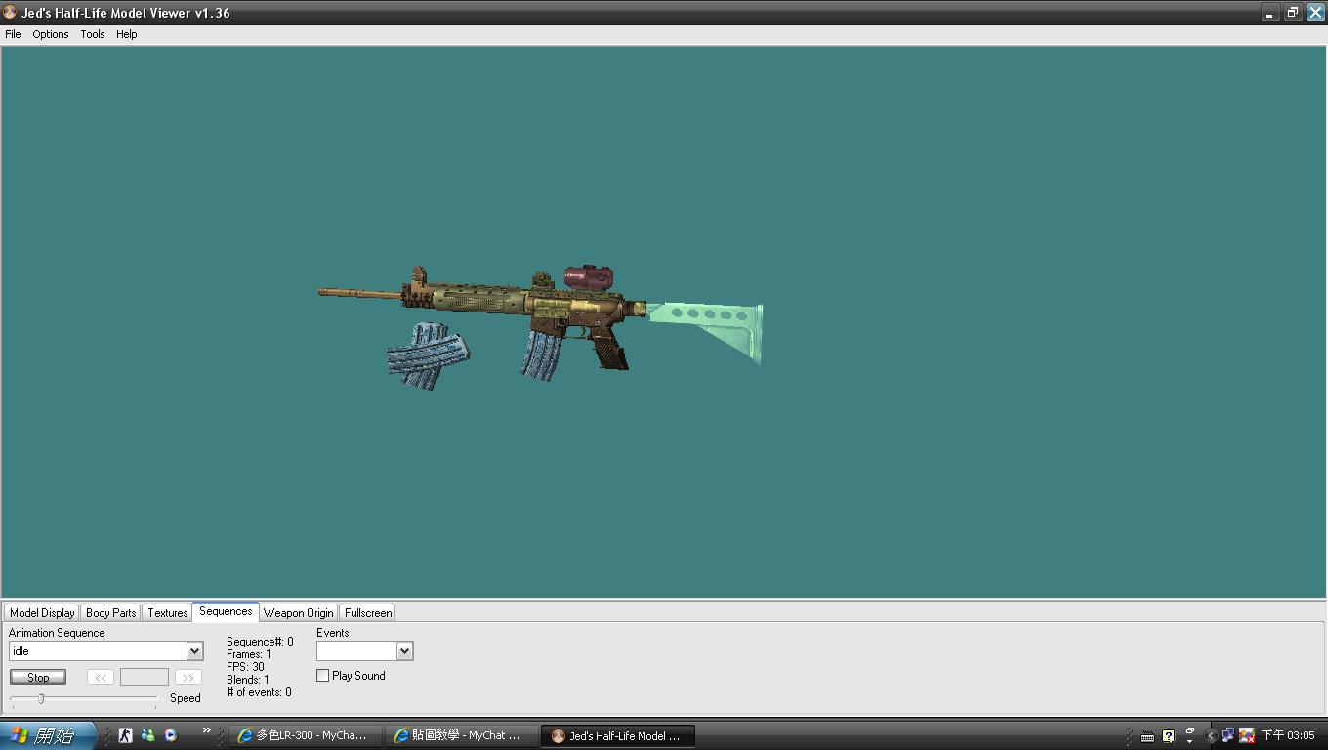The image size is (1328, 750).
Task: Switch to the 多色LR-300 MyChat browser window
Action: click(305, 735)
